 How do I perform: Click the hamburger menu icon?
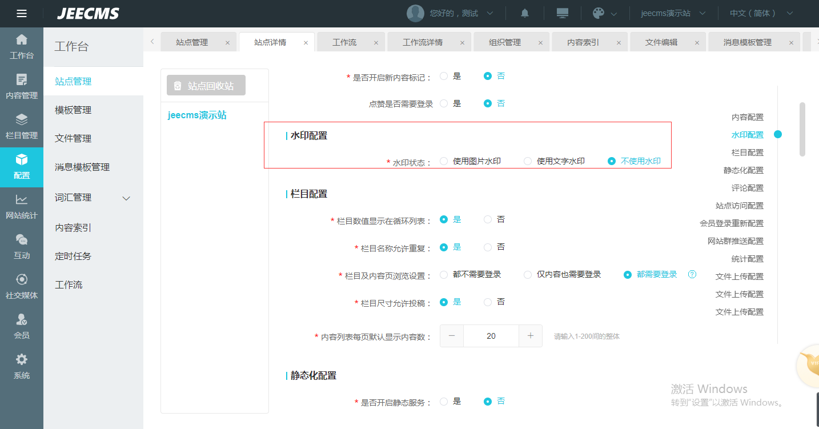click(x=22, y=13)
